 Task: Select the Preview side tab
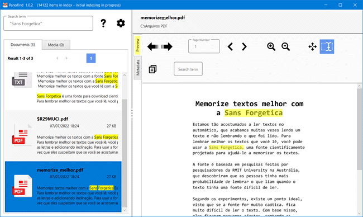(137, 45)
